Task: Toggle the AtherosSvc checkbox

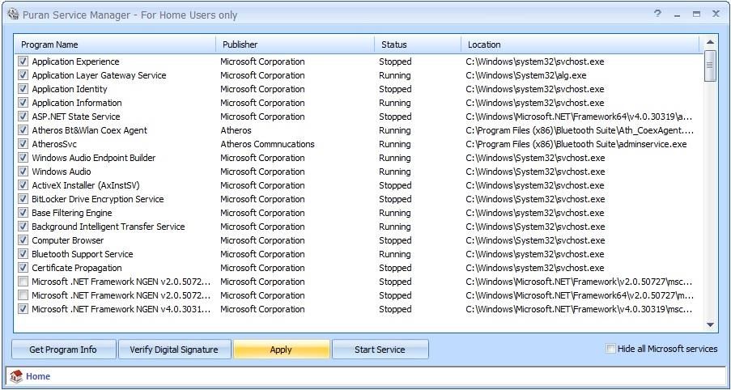Action: (23, 144)
